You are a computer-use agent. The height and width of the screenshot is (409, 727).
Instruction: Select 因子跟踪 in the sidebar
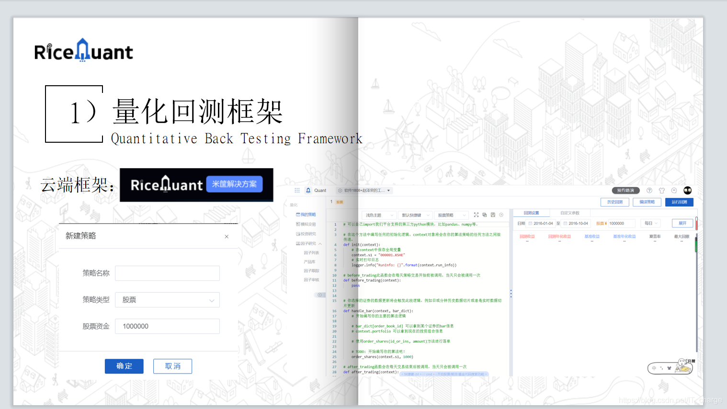pyautogui.click(x=311, y=271)
